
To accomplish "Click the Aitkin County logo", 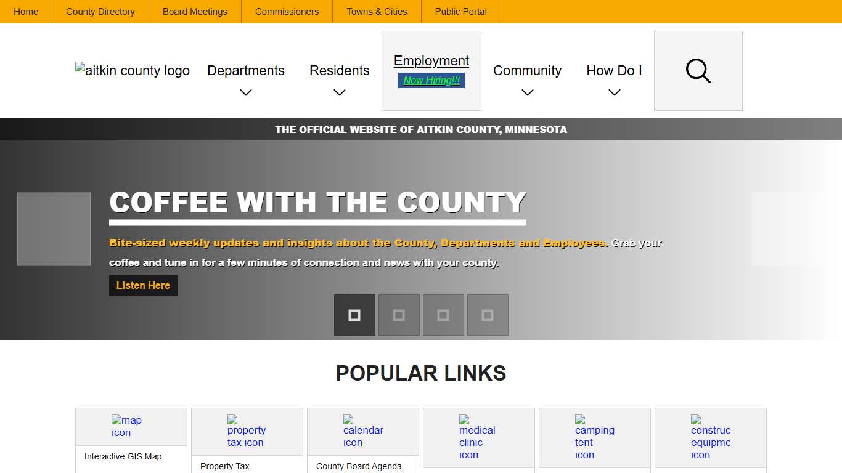I will (x=133, y=71).
